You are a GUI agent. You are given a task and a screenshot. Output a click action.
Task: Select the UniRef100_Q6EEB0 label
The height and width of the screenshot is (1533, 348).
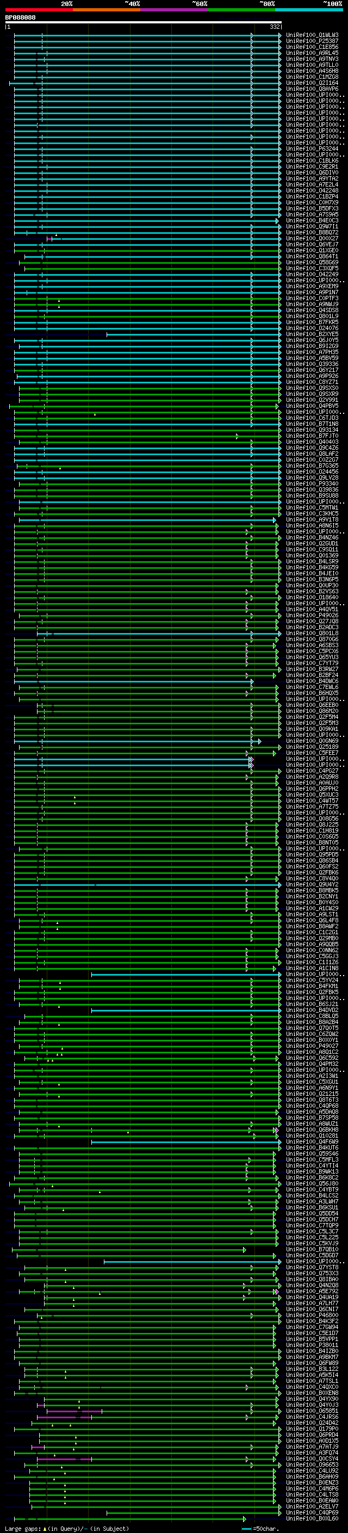coord(312,705)
